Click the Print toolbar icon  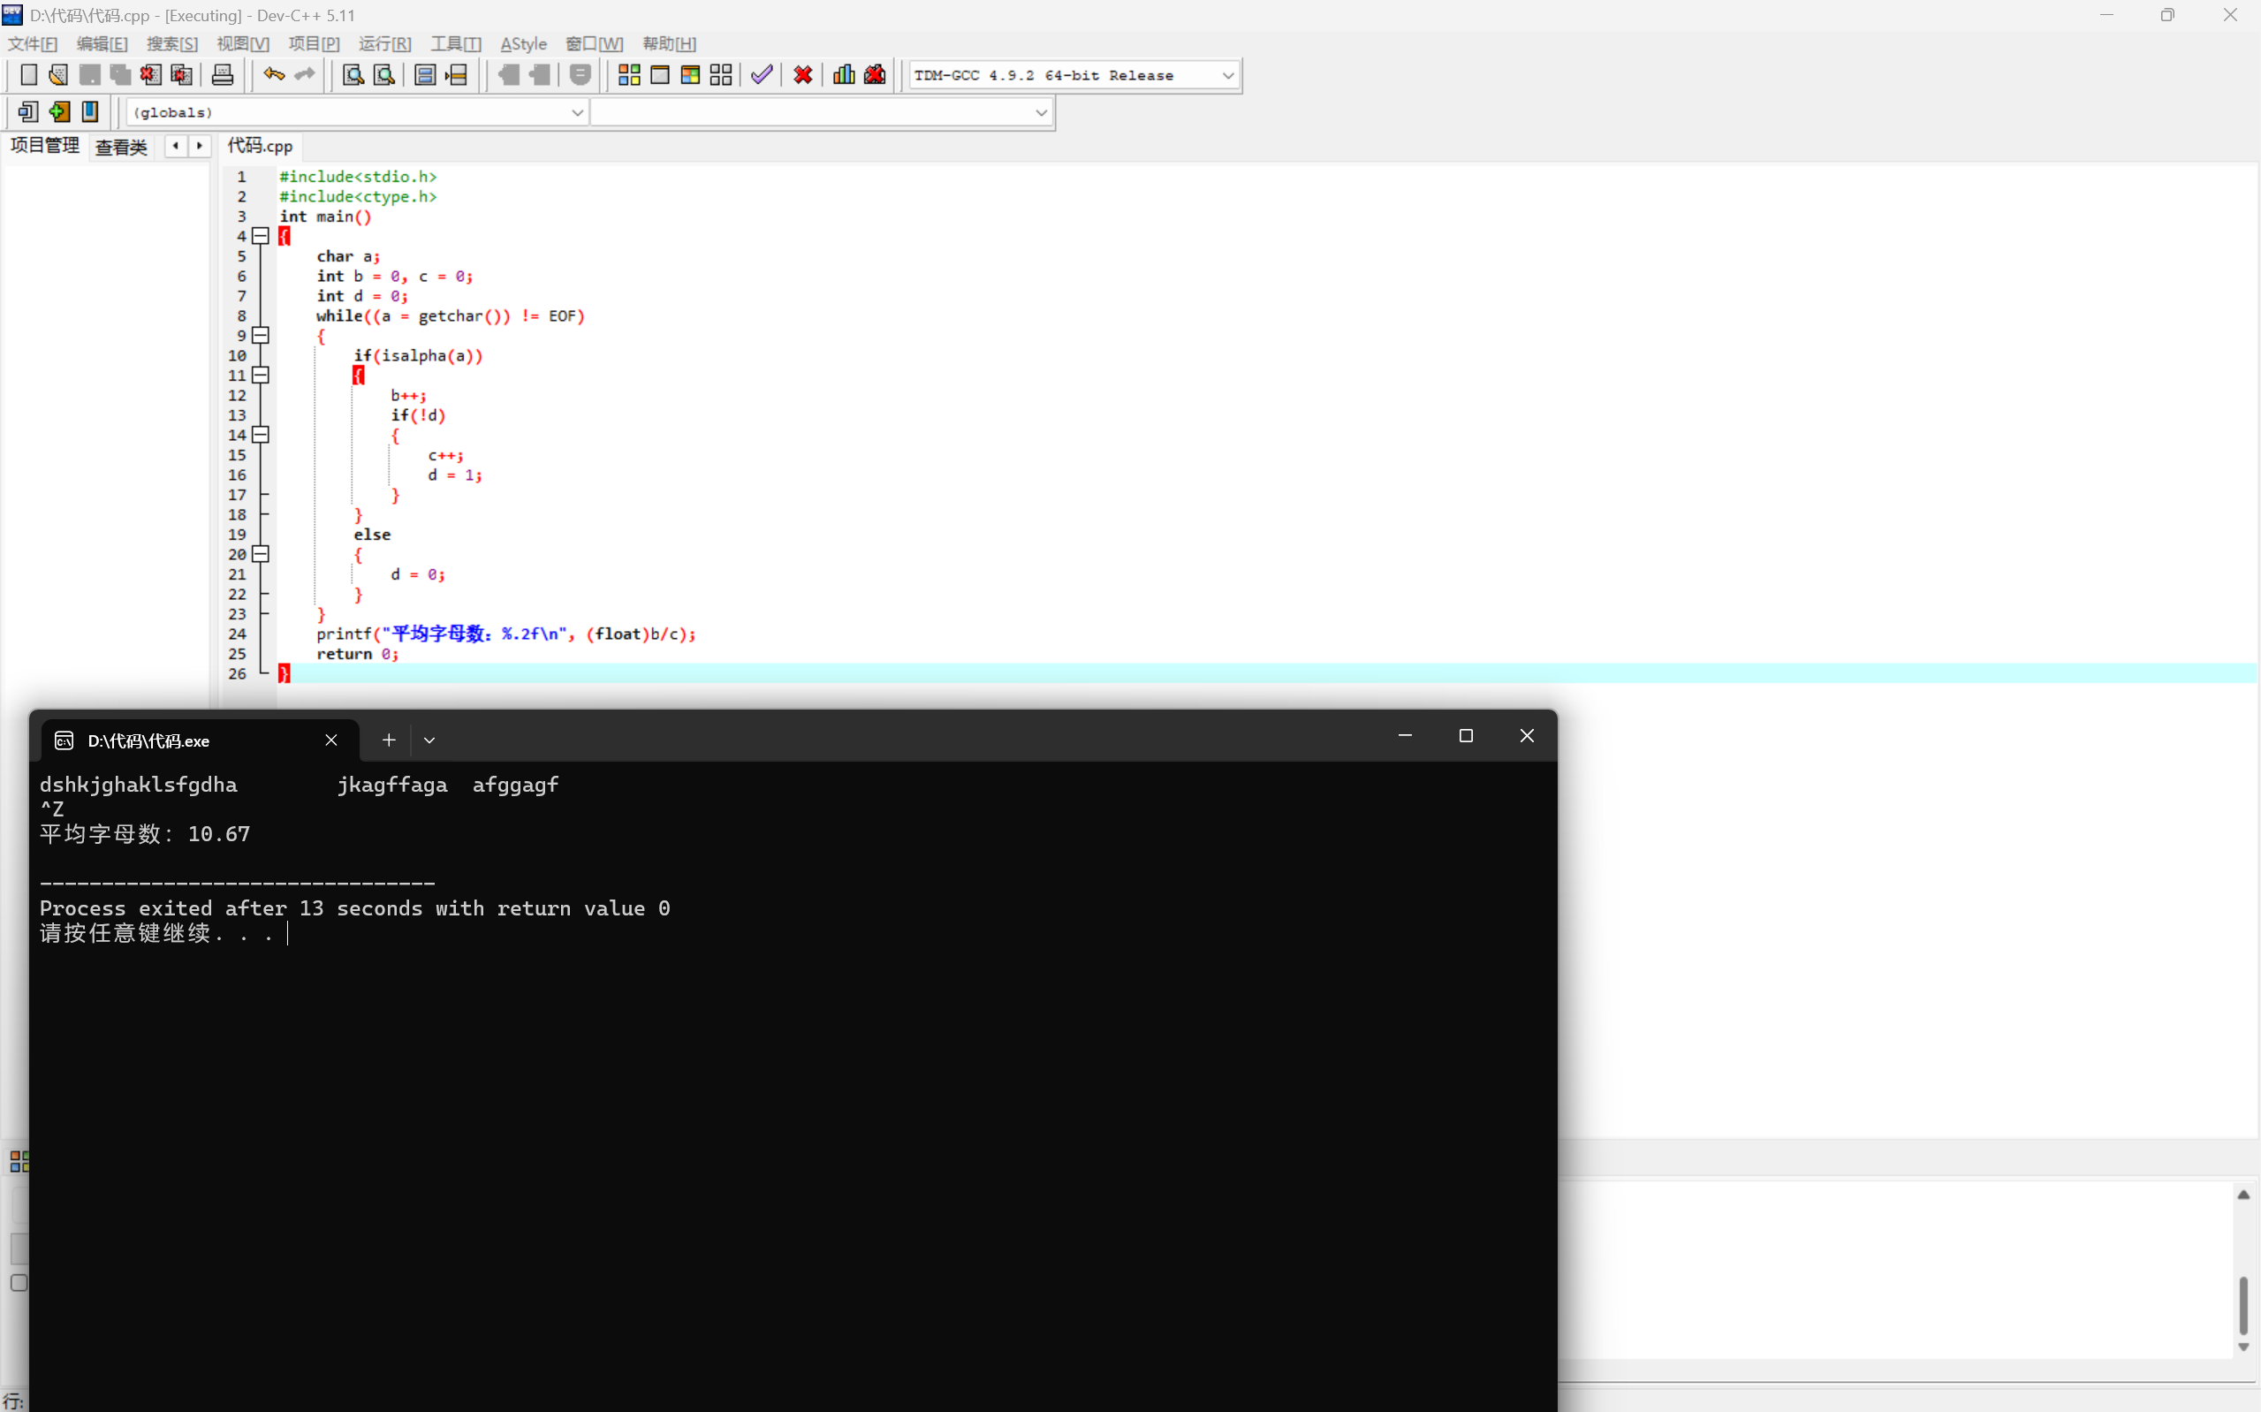tap(222, 75)
